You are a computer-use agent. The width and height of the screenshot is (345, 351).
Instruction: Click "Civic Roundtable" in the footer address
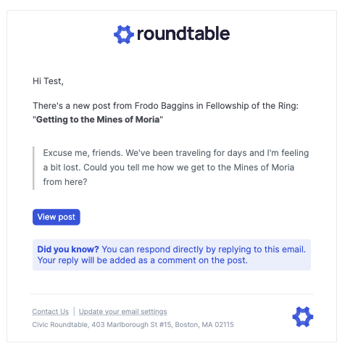(60, 325)
